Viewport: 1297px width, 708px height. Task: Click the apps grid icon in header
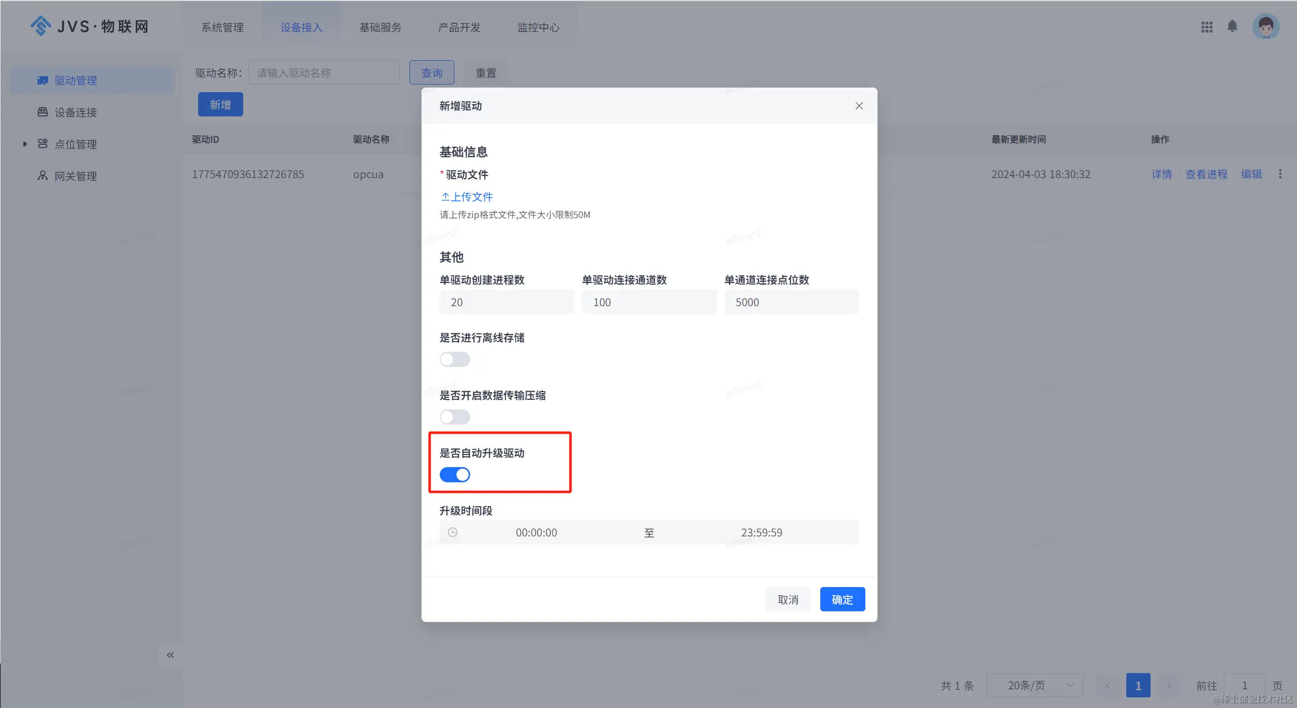1206,27
